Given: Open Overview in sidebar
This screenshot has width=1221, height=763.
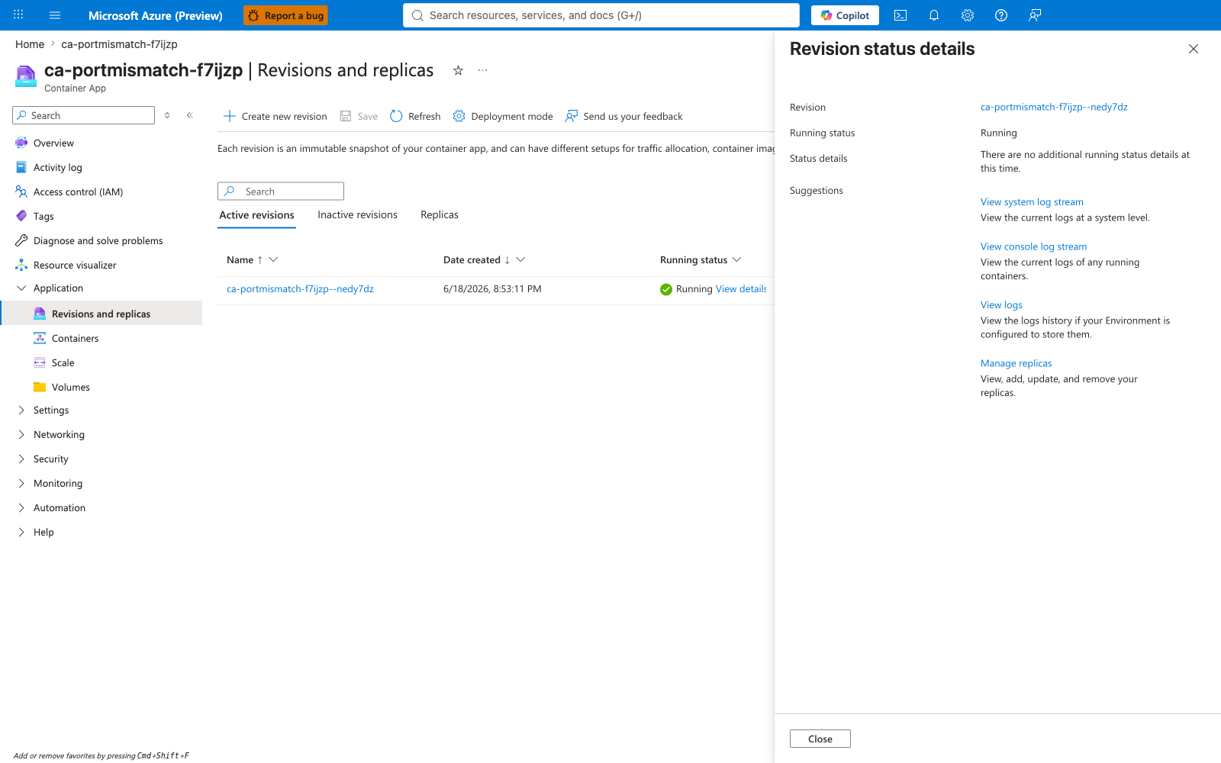Looking at the screenshot, I should (x=53, y=143).
